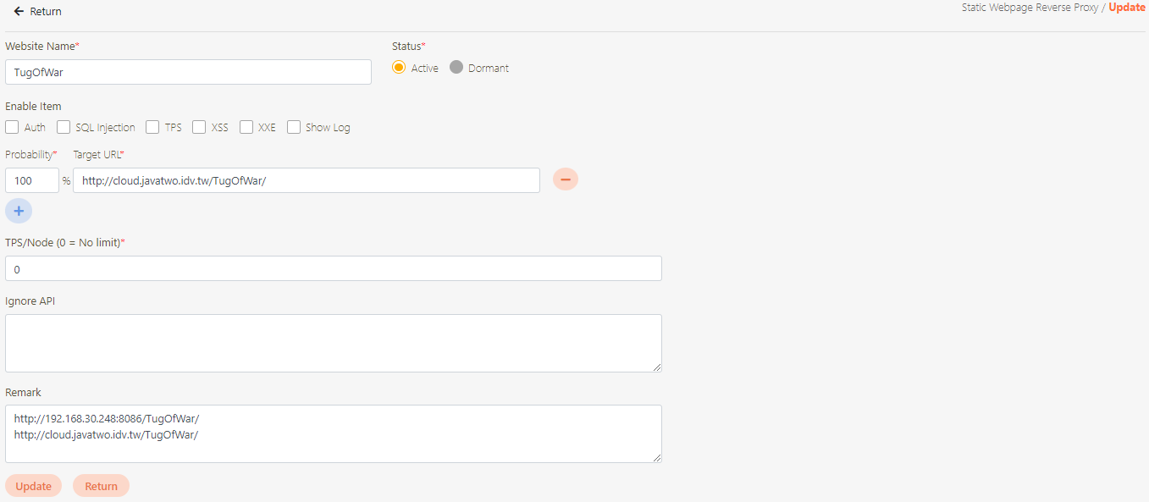This screenshot has height=502, width=1149.
Task: Open Static Webpage Reverse Proxy breadcrumb
Action: point(1030,8)
